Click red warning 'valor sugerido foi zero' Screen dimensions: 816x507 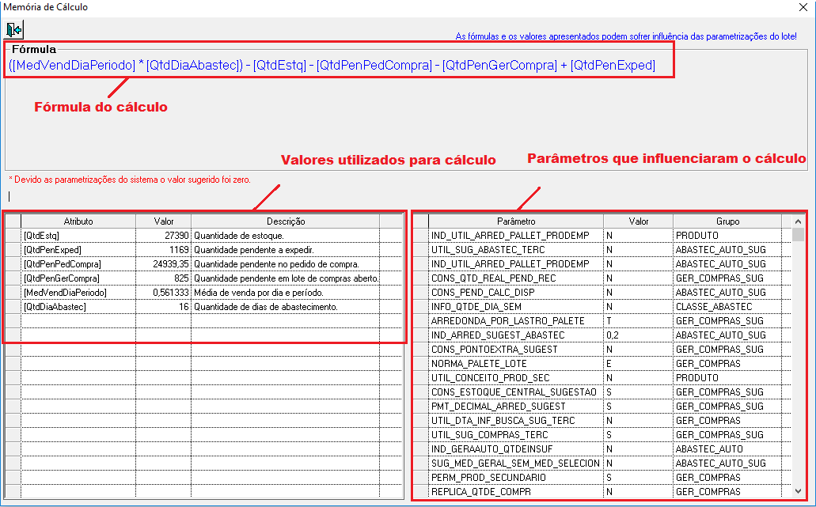130,180
